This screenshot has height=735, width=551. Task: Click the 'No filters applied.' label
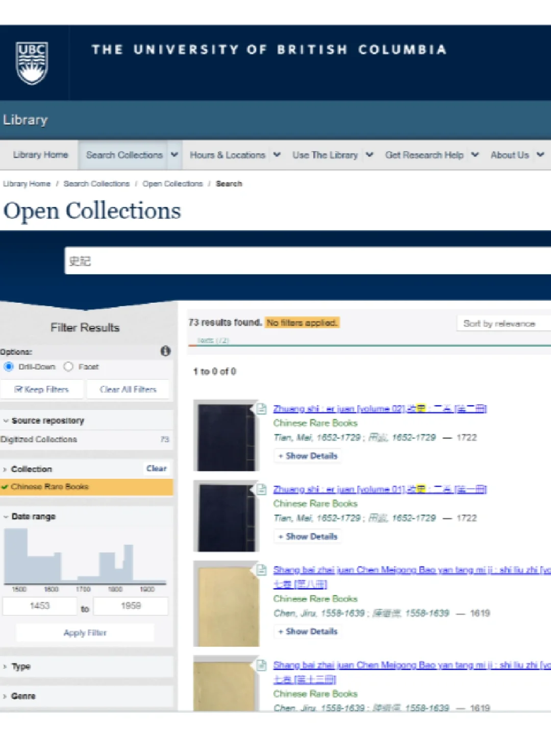coord(302,323)
